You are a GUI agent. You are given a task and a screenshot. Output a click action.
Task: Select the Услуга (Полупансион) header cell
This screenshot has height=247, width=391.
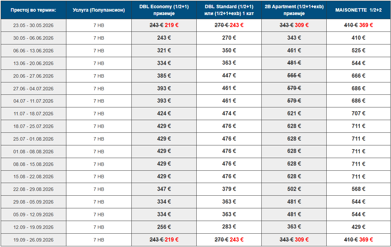pos(99,10)
